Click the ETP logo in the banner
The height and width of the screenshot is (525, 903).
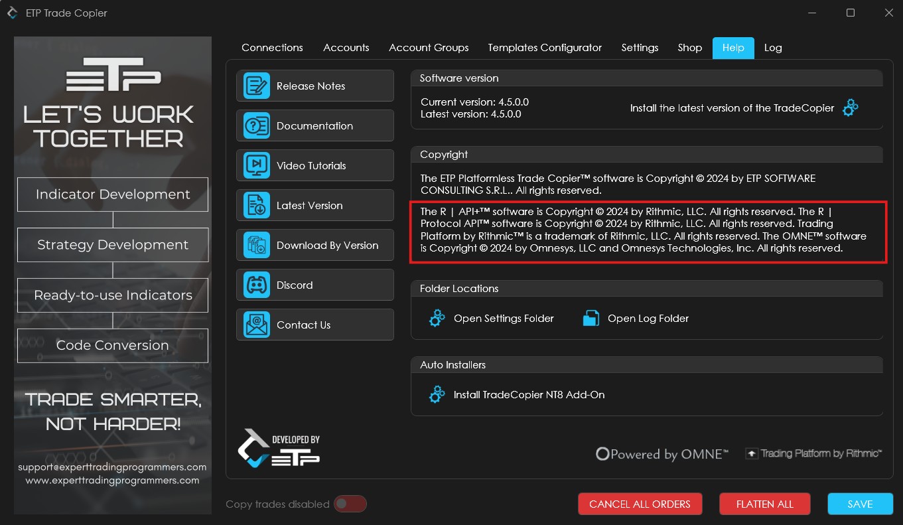coord(113,74)
